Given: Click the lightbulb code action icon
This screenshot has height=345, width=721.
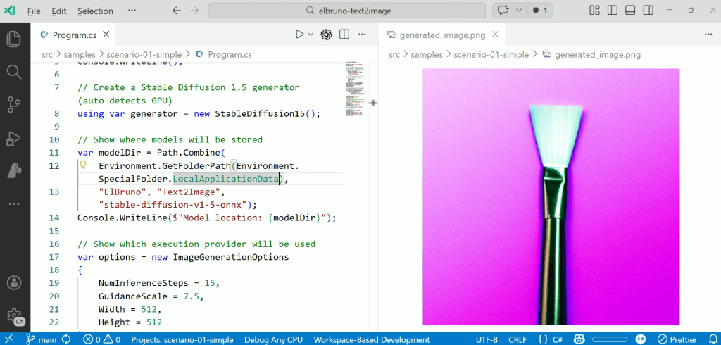Looking at the screenshot, I should click(82, 165).
